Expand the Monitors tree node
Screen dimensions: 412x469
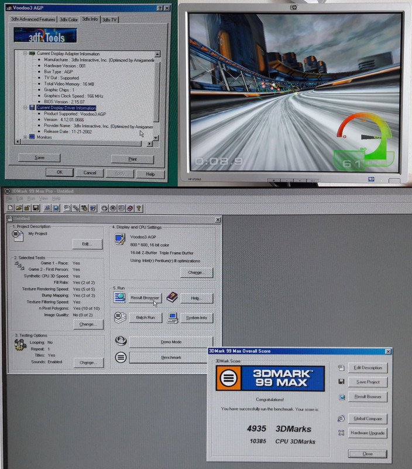[x=25, y=137]
